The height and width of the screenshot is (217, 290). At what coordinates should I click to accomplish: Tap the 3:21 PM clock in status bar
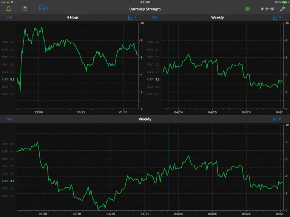tap(145, 2)
